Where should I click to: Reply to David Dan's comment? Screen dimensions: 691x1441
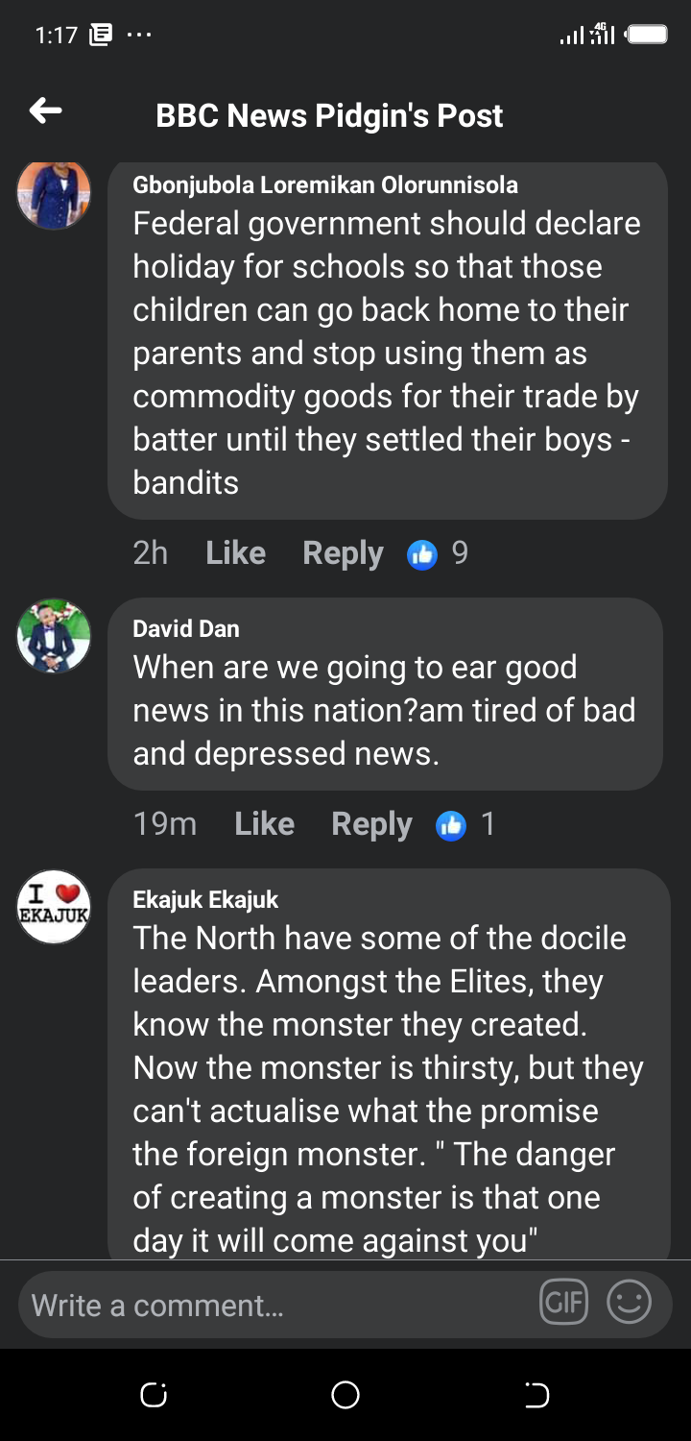pos(371,824)
